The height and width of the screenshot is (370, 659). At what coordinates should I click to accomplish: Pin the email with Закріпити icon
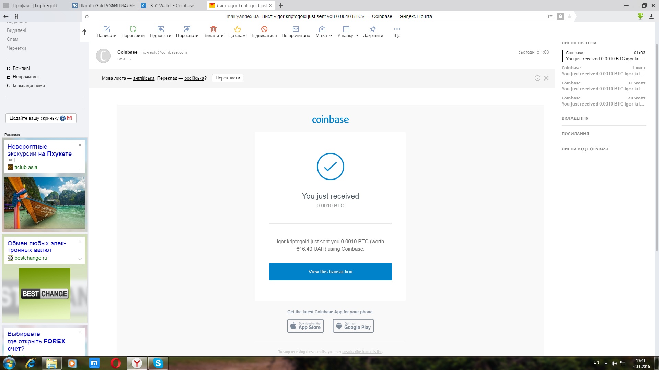[373, 29]
